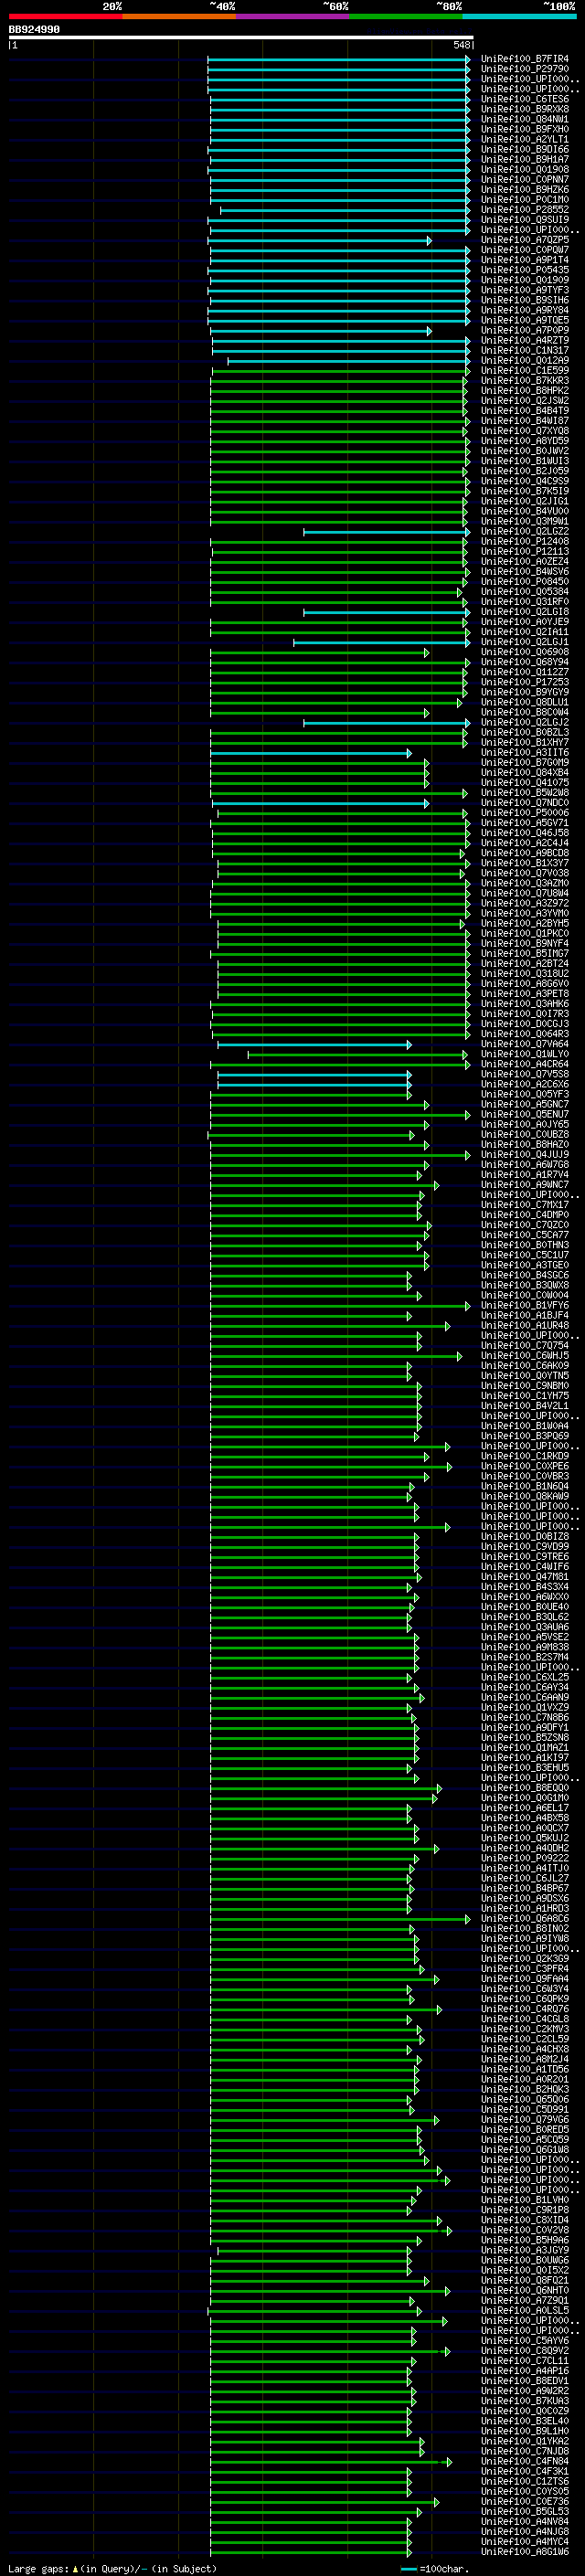Viewport: 585px width, 2576px height.
Task: Select hit UniRef100_A8YD59
Action: 525,440
